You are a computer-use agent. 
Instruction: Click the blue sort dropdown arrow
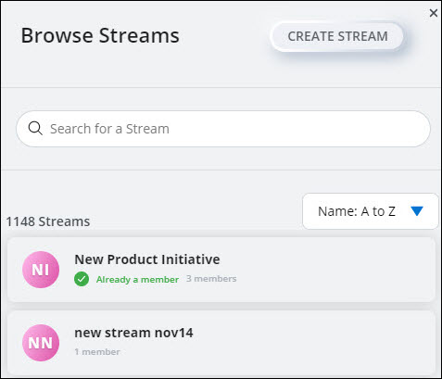417,211
